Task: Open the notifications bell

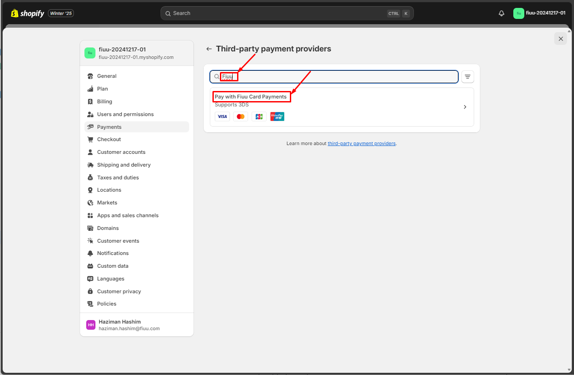Action: tap(501, 13)
